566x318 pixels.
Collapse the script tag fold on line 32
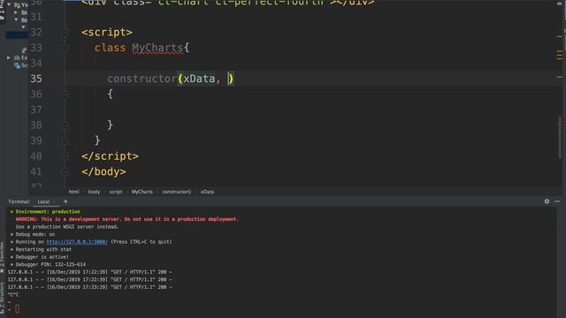[x=65, y=33]
